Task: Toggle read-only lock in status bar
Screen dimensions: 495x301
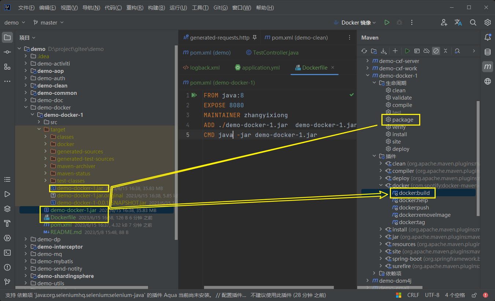Action: coord(474,295)
